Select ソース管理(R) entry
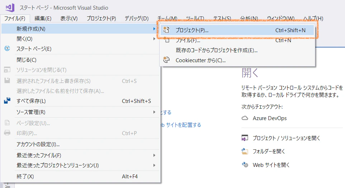The width and height of the screenshot is (345, 188). click(x=80, y=112)
